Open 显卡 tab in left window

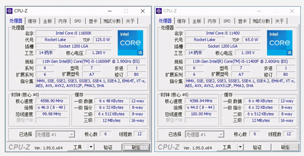tap(93, 21)
